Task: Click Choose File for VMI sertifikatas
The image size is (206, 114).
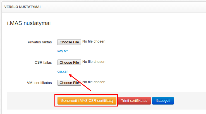Action: [69, 83]
